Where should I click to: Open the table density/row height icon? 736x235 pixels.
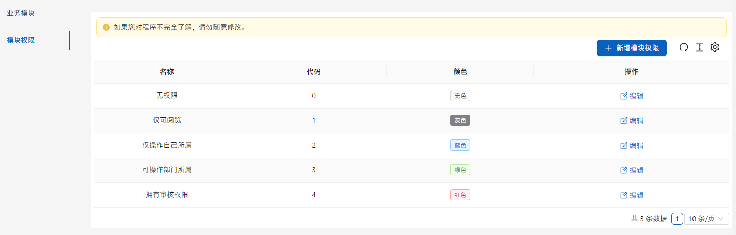pos(700,48)
